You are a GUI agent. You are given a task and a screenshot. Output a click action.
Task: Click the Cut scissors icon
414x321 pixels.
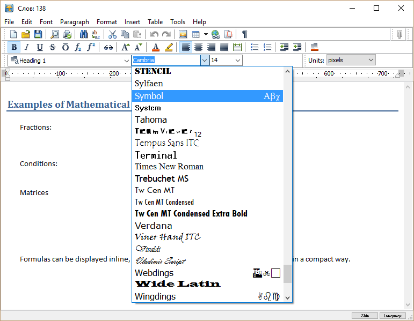[x=112, y=34]
